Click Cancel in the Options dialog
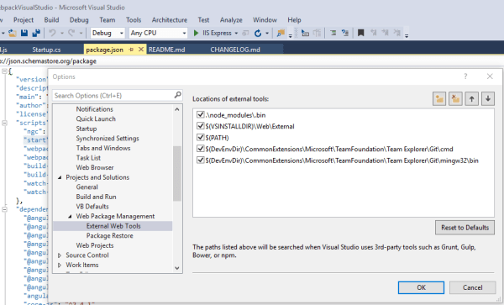This screenshot has height=305, width=504. click(472, 287)
